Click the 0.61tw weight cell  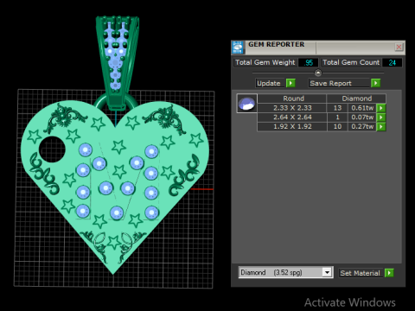362,108
